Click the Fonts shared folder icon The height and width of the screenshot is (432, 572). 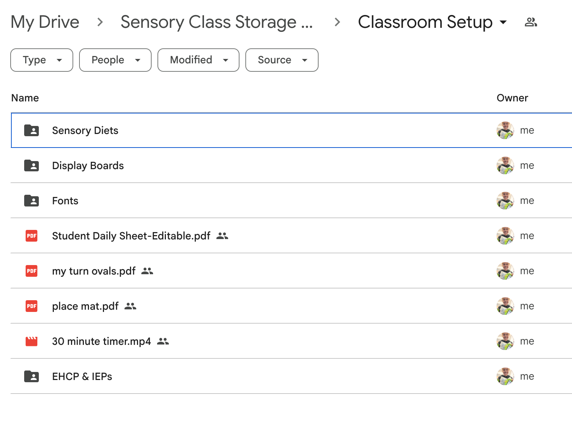[x=31, y=201]
